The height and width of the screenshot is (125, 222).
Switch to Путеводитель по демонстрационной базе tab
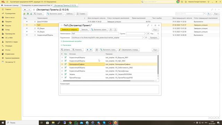tap(36, 5)
